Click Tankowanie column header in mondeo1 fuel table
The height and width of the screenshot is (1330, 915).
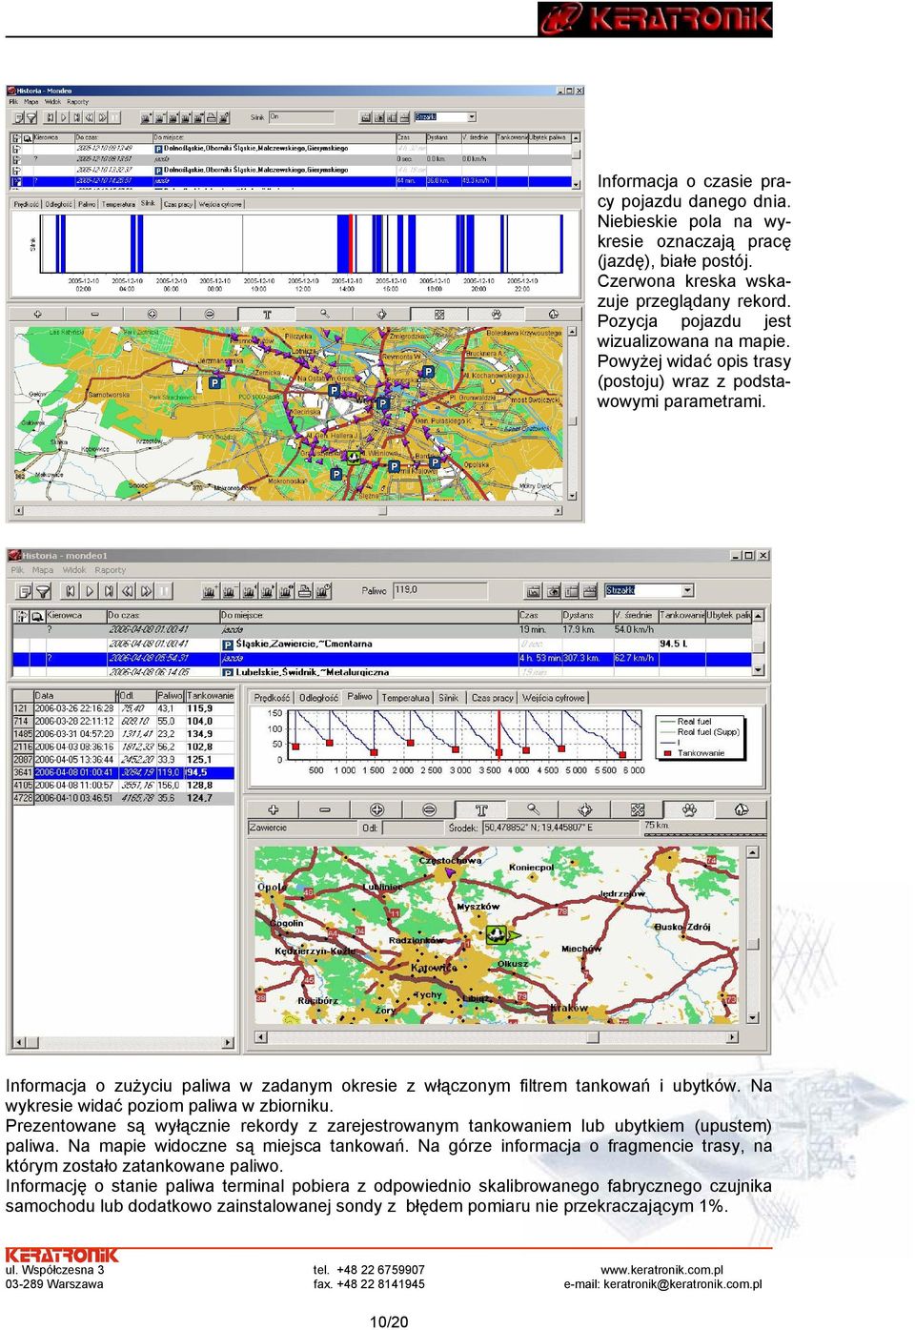pos(210,696)
